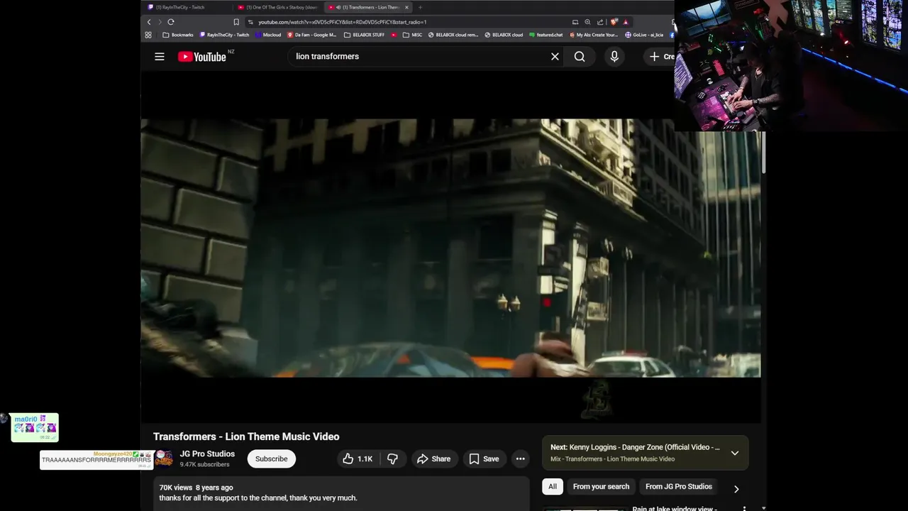Open BELABOX cloud rem... bookmark

point(453,35)
